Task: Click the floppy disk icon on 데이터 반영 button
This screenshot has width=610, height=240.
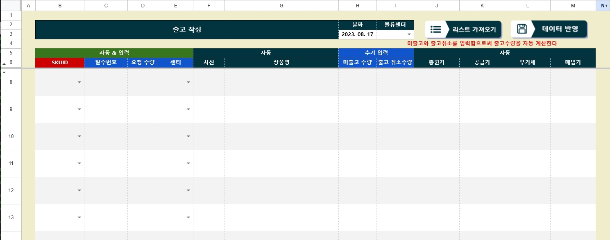Action: click(522, 29)
